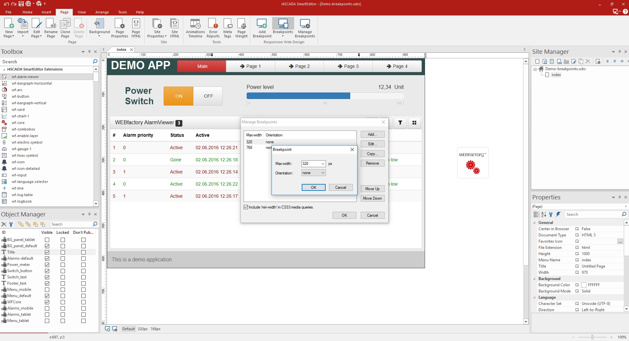This screenshot has width=629, height=341.
Task: Open Page Properties from the ribbon
Action: tap(120, 28)
